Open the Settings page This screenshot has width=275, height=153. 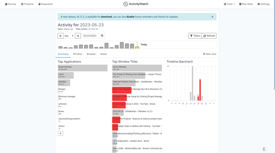[263, 4]
